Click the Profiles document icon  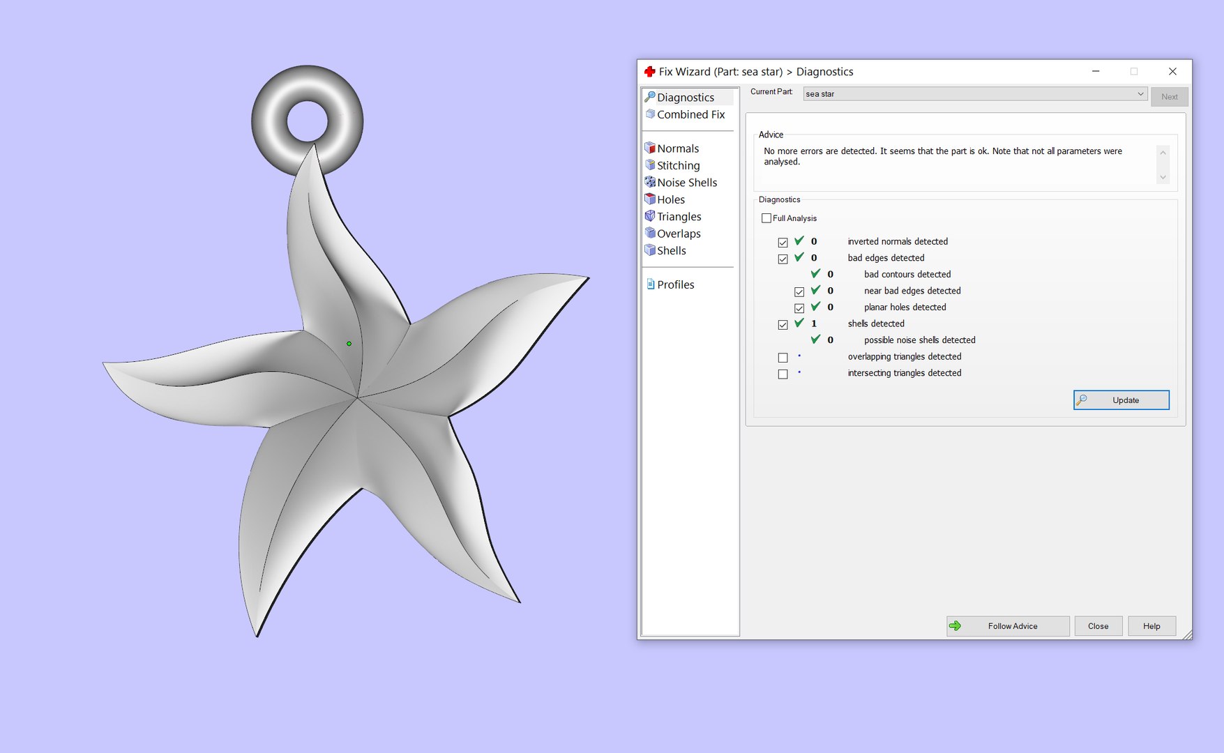pyautogui.click(x=650, y=284)
